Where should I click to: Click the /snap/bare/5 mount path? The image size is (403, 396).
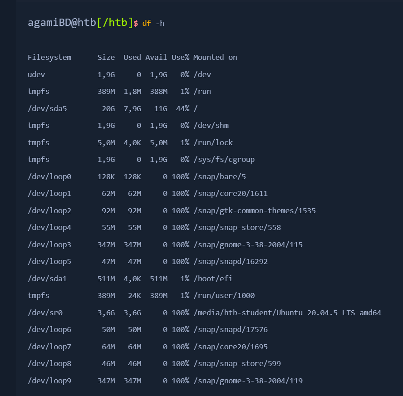220,177
